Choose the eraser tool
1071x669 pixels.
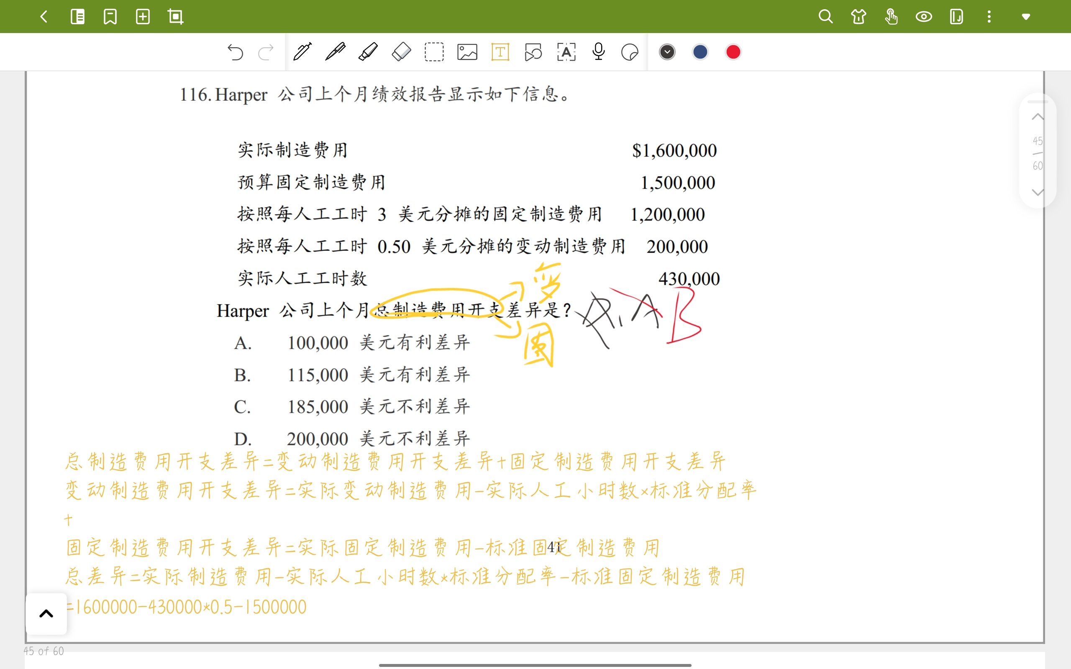(x=401, y=52)
